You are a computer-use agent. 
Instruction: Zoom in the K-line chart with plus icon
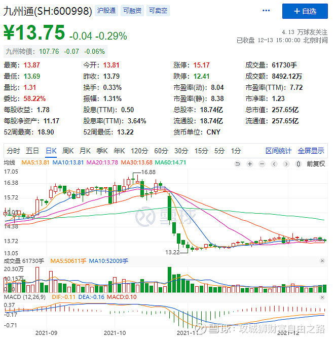coord(250,164)
